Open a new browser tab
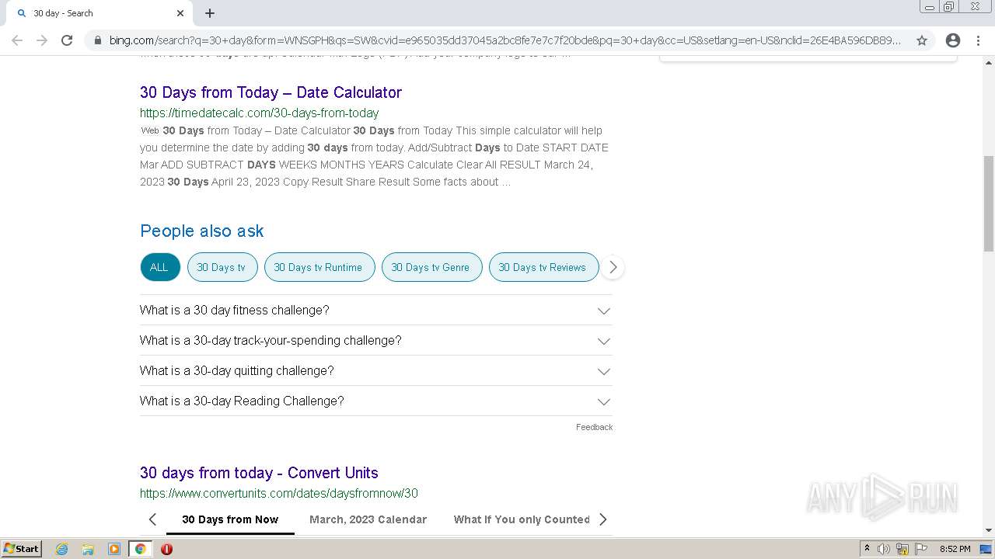The image size is (995, 559). tap(210, 13)
